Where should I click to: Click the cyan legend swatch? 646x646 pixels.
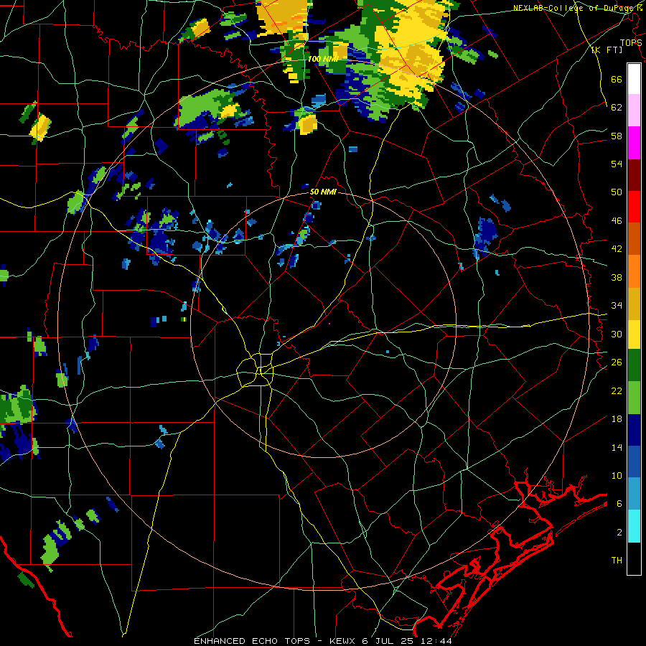(634, 527)
